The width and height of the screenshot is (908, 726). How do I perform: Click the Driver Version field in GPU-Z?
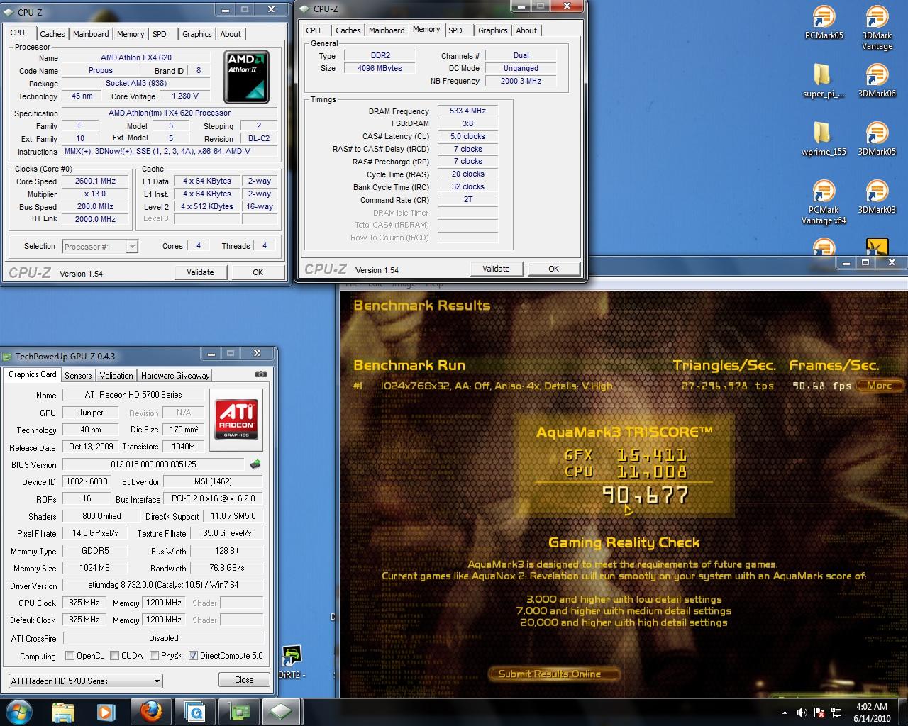click(163, 586)
